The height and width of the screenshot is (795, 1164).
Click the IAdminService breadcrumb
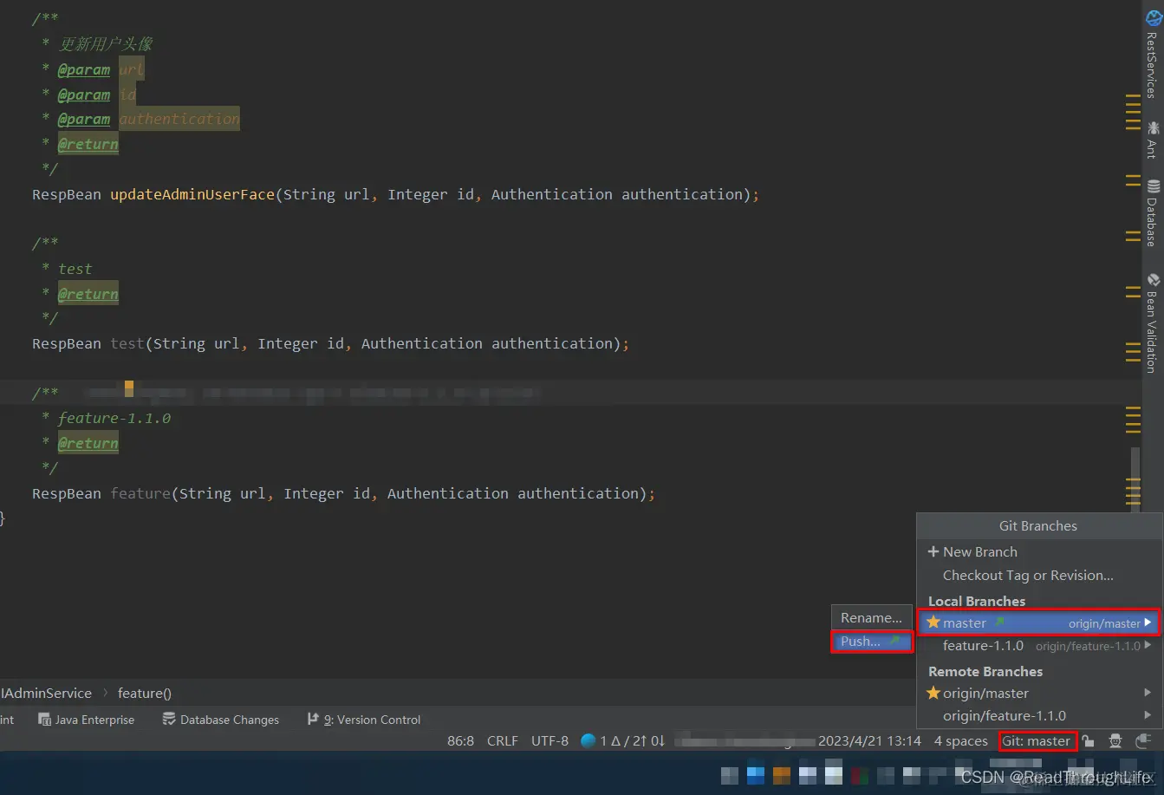pos(46,693)
